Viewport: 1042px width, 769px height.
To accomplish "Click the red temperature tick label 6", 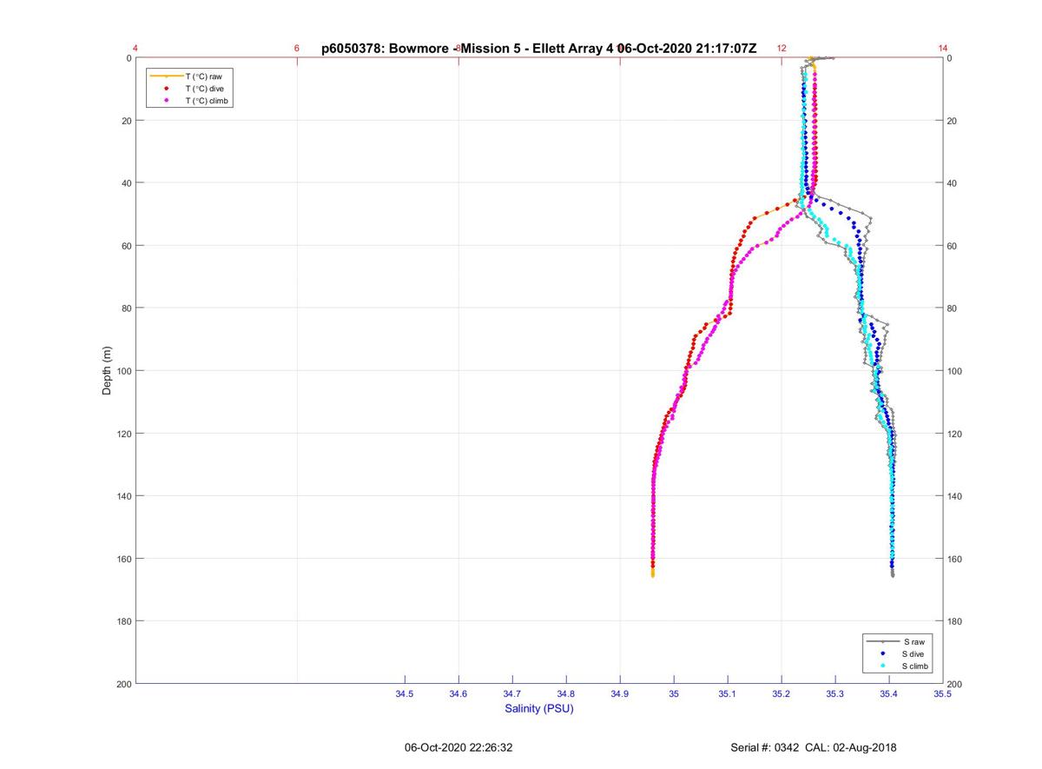I will coord(297,49).
